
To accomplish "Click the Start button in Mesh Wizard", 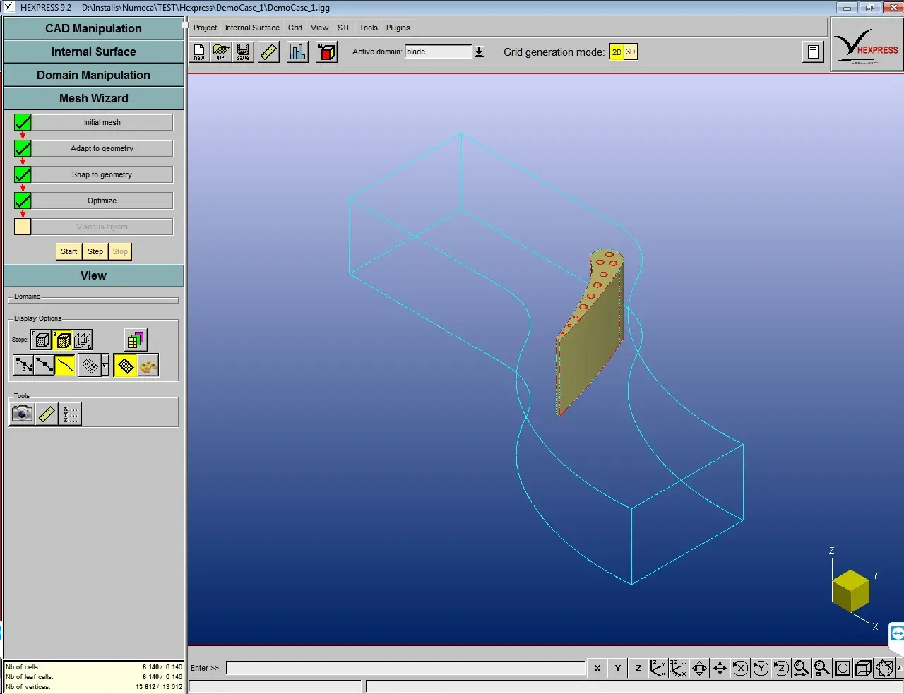I will tap(69, 252).
